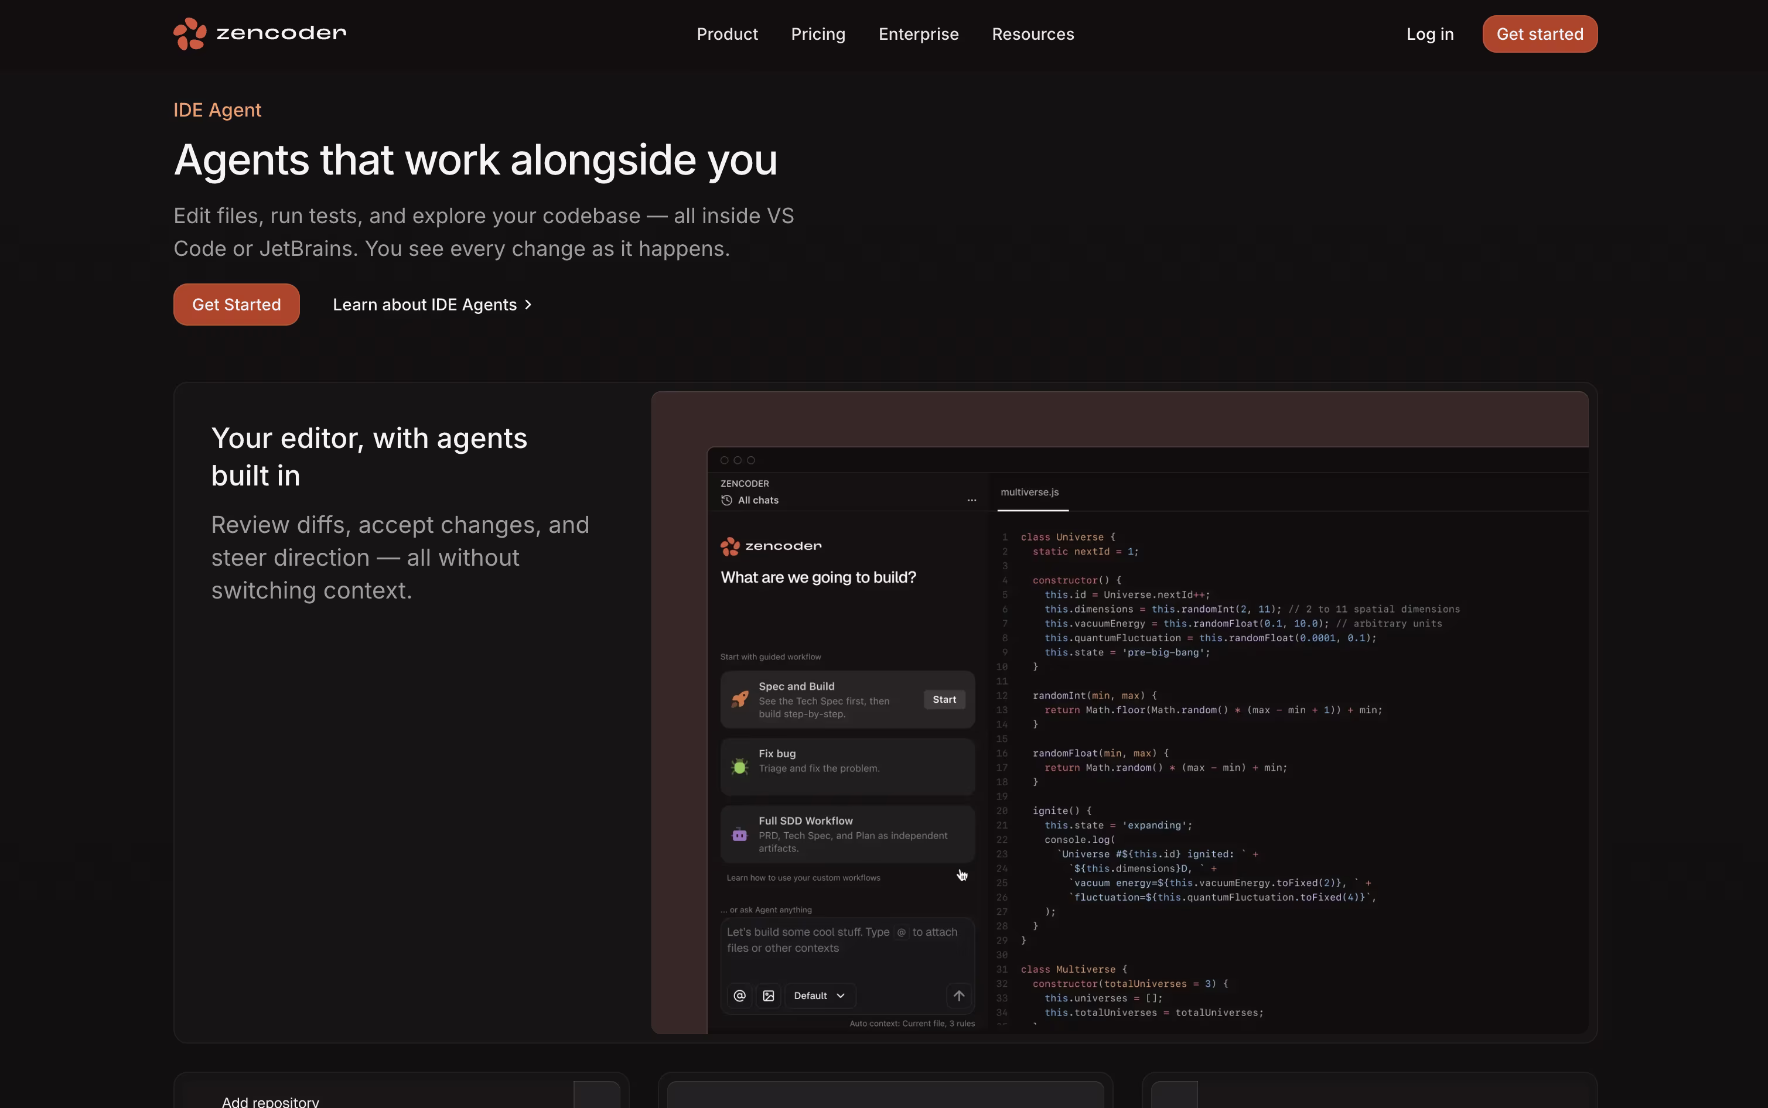Click the IDE Agent label
Screen dimensions: 1768x1108
(x=217, y=110)
